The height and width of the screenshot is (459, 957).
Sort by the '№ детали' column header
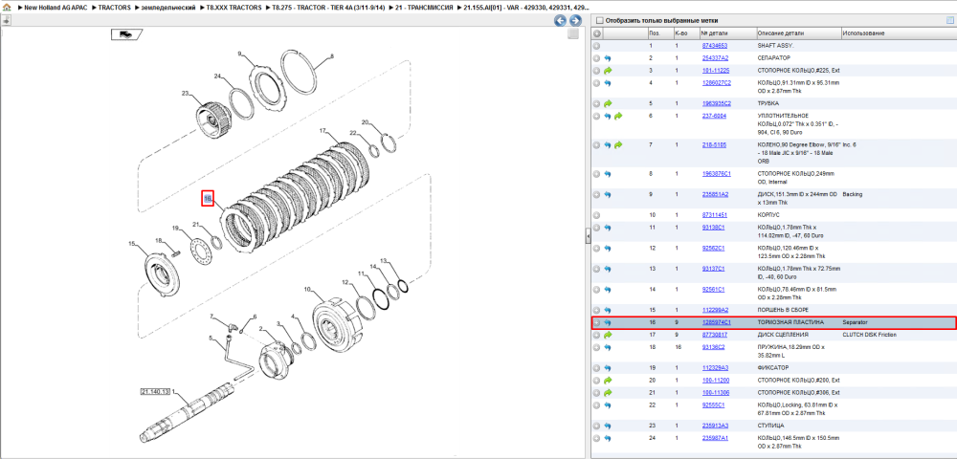click(727, 33)
